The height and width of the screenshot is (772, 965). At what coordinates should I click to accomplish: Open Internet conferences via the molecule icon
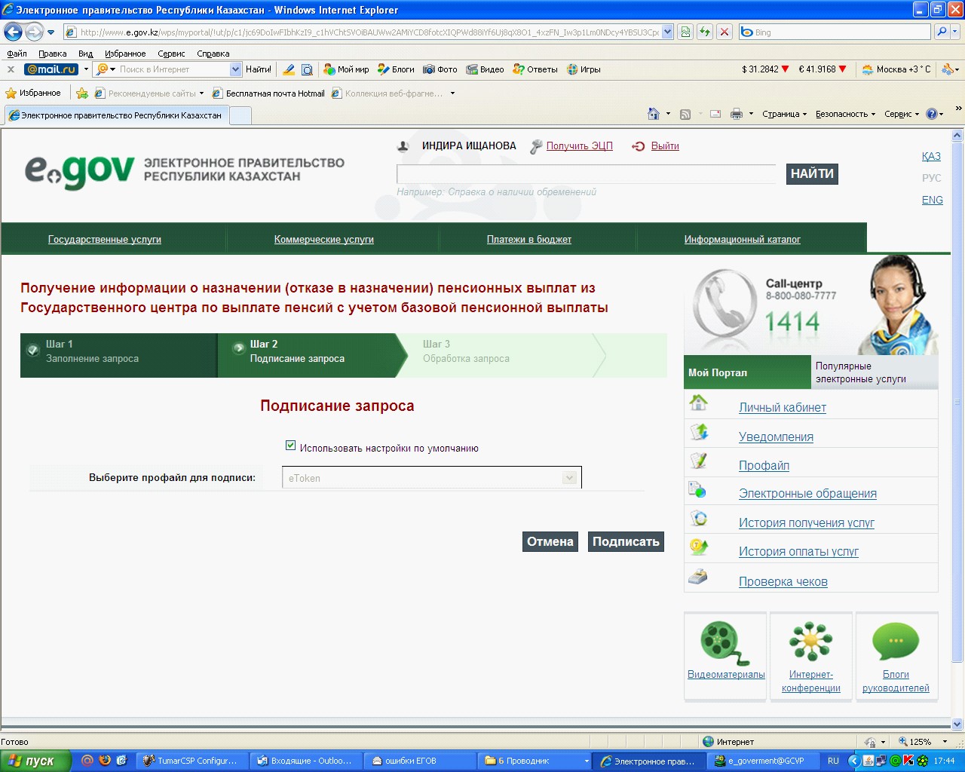pyautogui.click(x=810, y=642)
